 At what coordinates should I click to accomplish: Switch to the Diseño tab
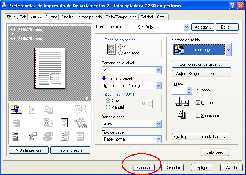(51, 17)
